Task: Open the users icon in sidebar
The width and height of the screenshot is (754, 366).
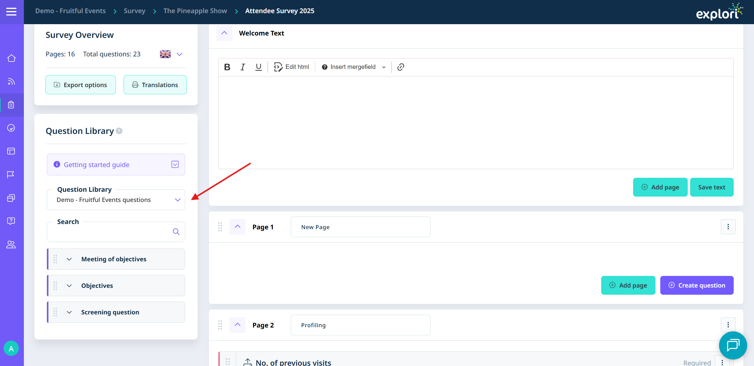Action: pyautogui.click(x=11, y=245)
